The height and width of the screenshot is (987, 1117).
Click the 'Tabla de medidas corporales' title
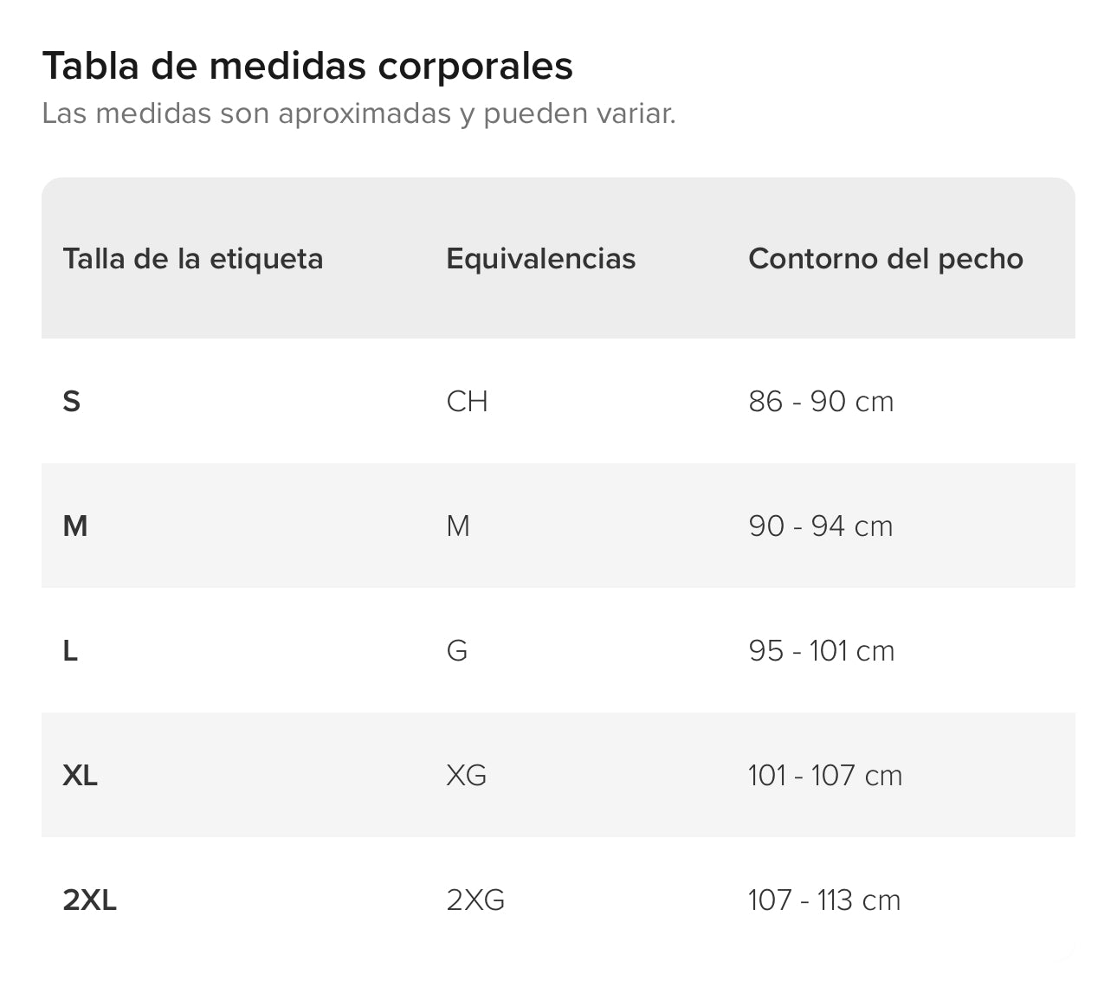click(307, 66)
